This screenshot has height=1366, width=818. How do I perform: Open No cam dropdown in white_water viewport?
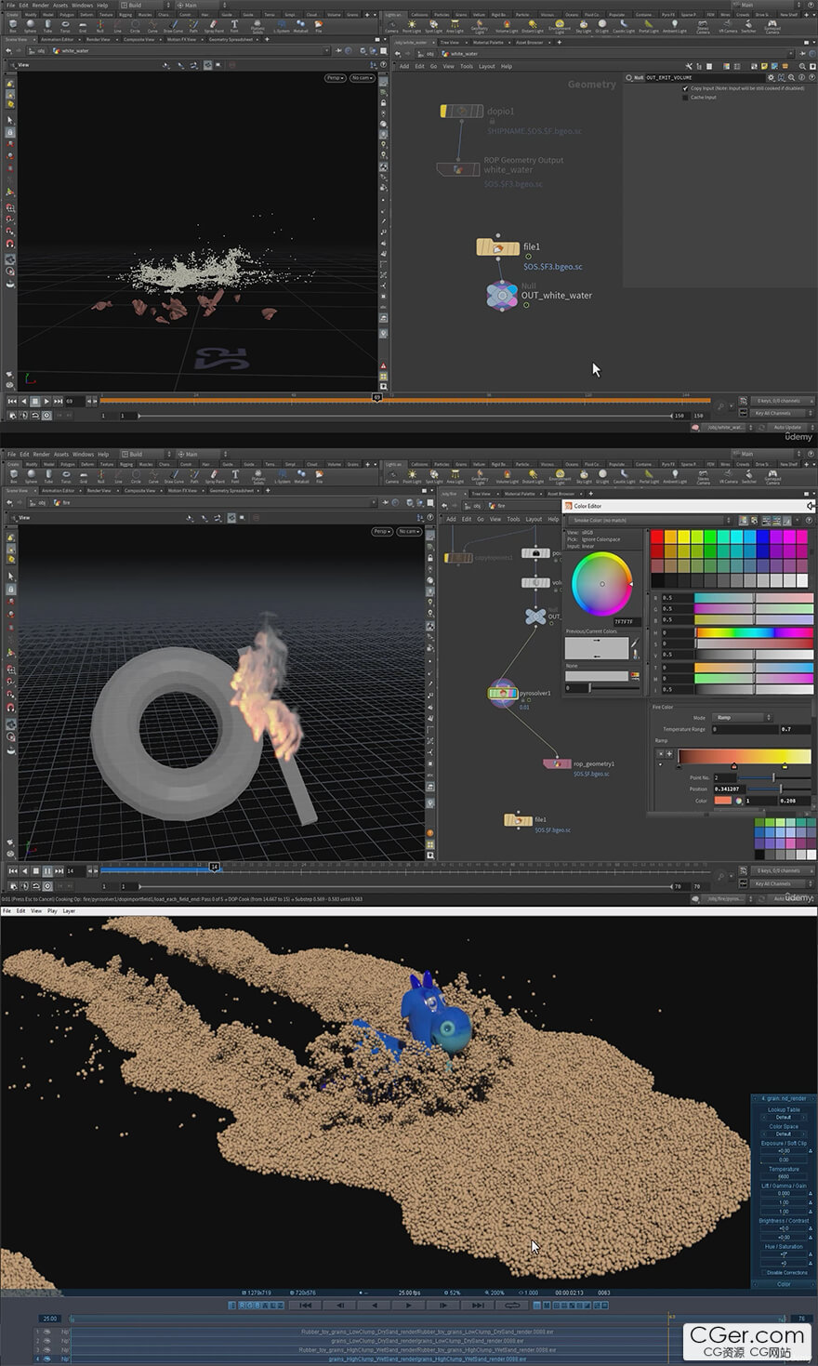pyautogui.click(x=362, y=78)
